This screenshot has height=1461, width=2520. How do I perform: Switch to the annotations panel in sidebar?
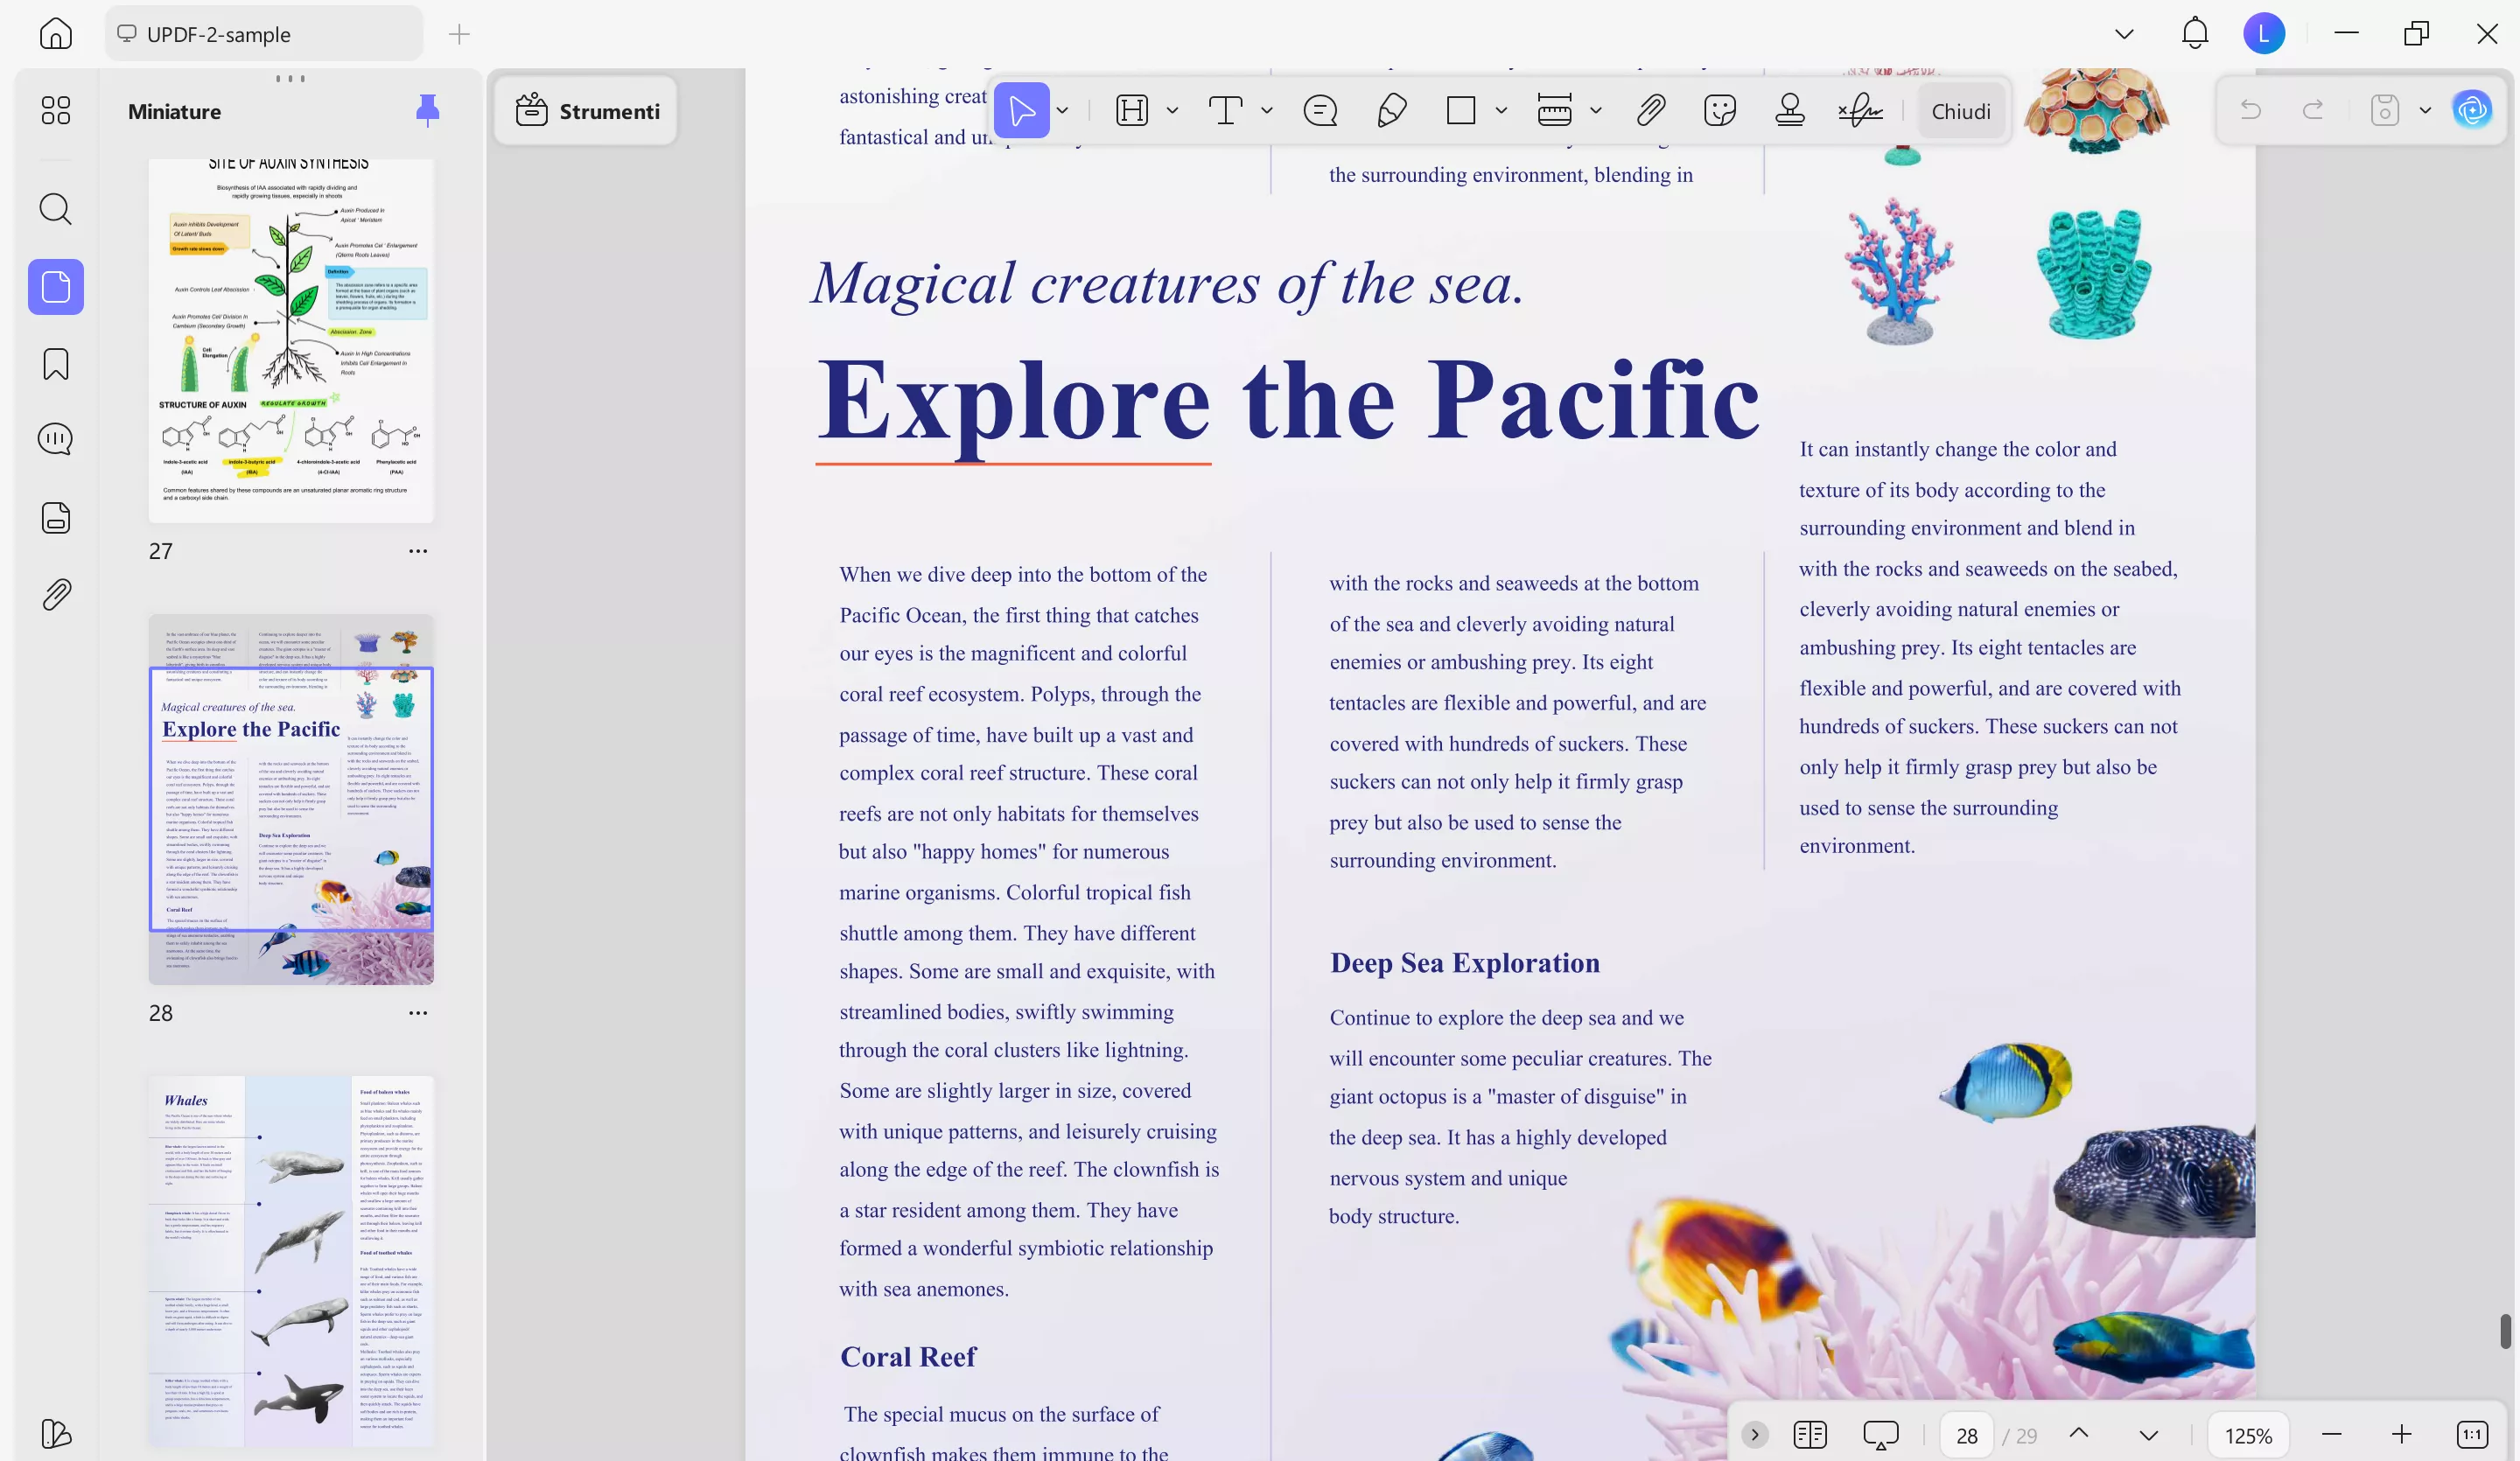55,437
